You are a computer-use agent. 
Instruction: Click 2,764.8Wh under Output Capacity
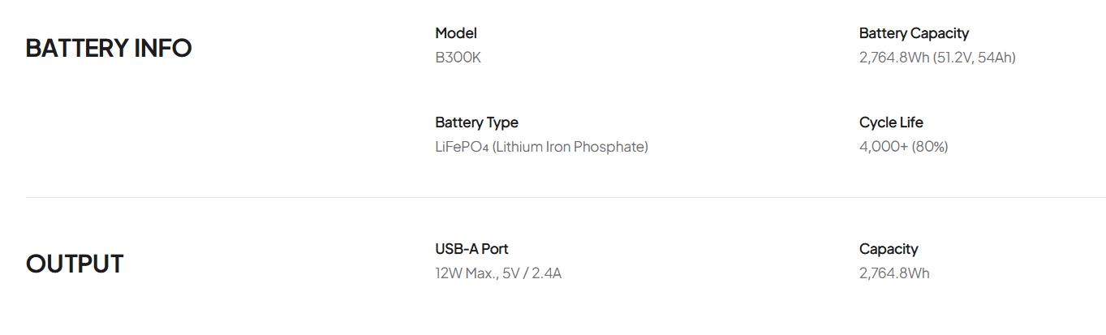point(894,273)
